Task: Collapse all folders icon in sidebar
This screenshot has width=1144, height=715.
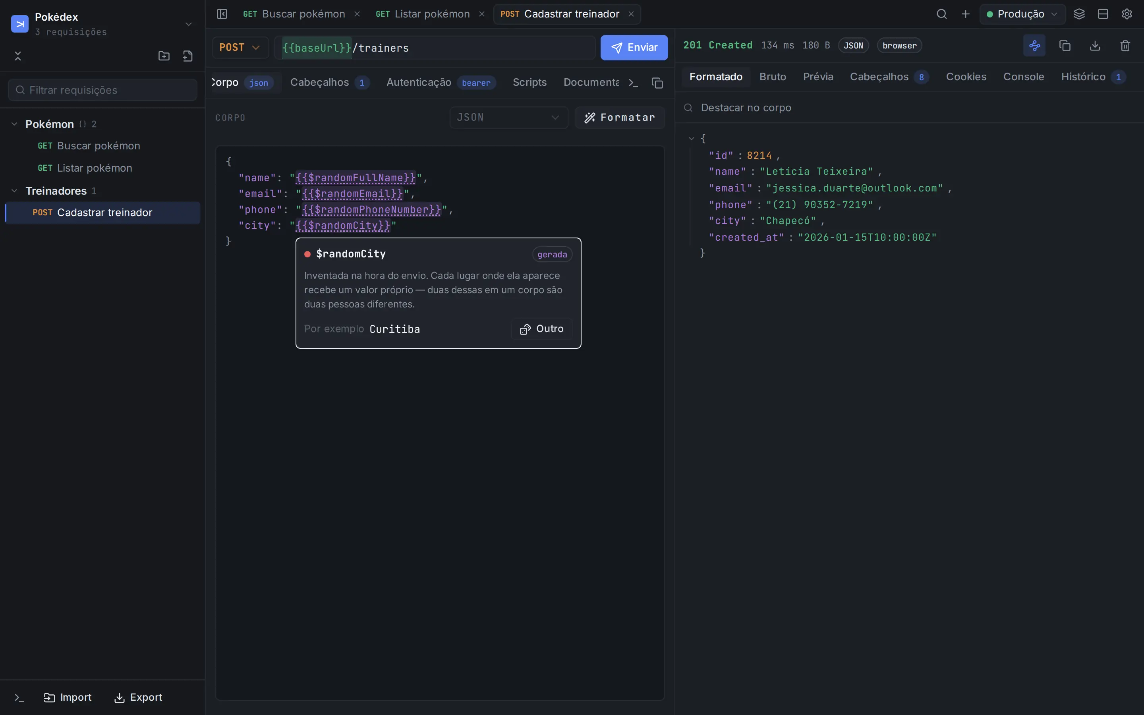Action: [x=18, y=56]
